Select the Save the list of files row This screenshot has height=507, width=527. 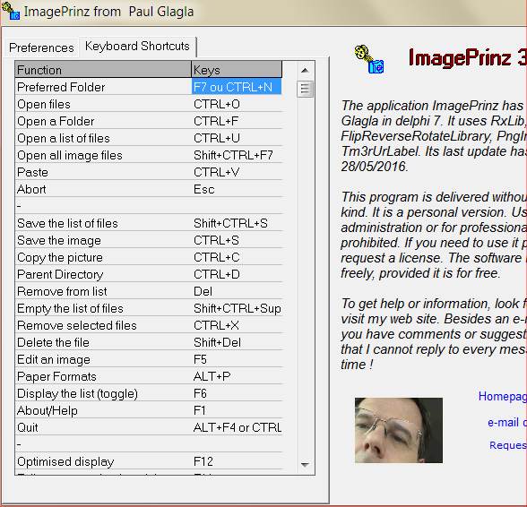(x=148, y=223)
